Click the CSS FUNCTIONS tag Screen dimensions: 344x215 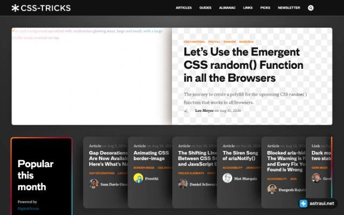[194, 42]
